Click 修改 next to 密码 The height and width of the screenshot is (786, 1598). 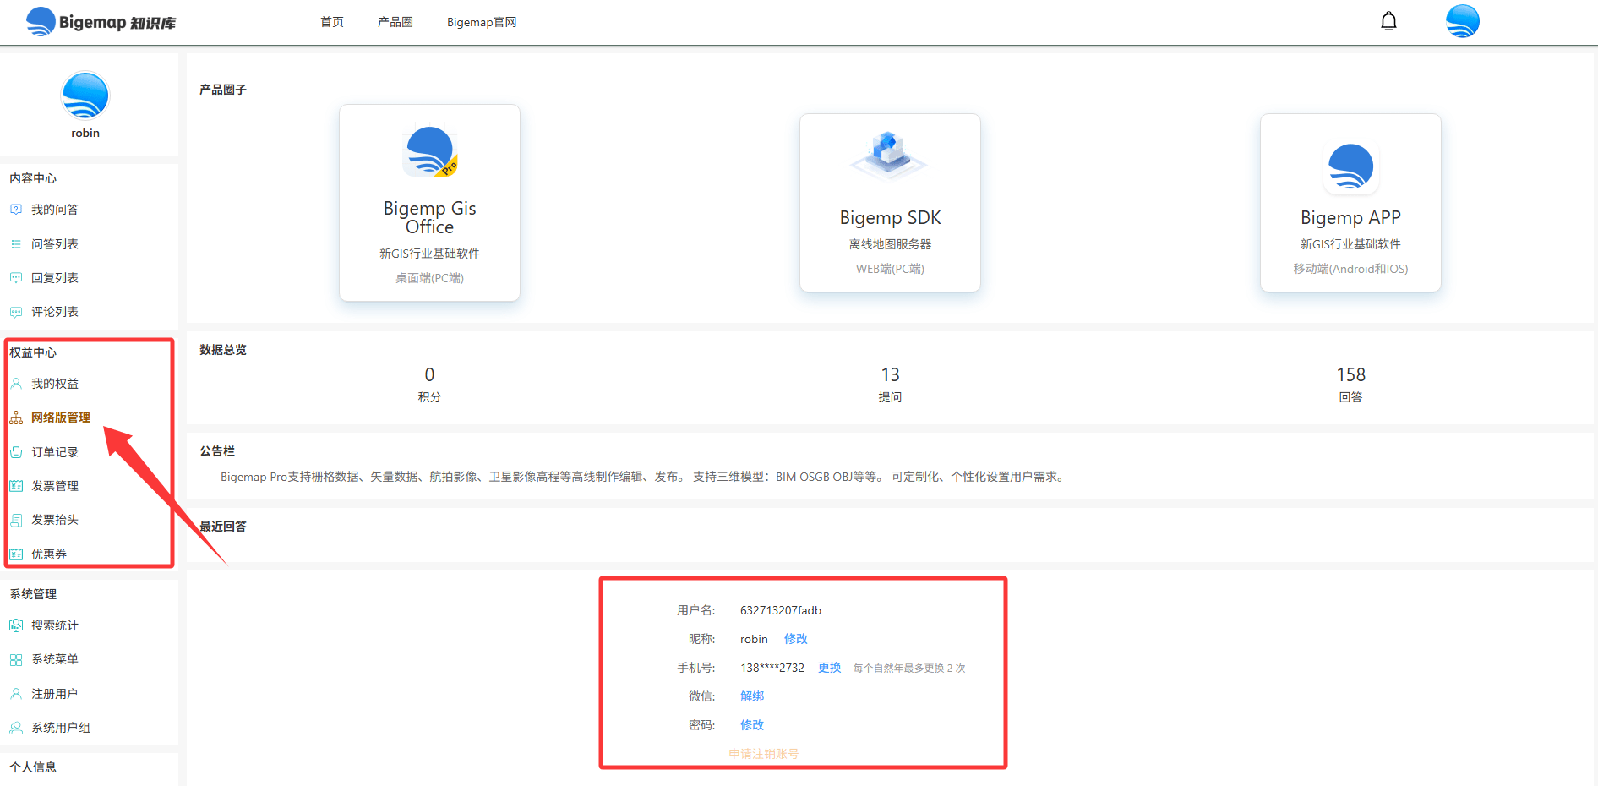pos(752,725)
